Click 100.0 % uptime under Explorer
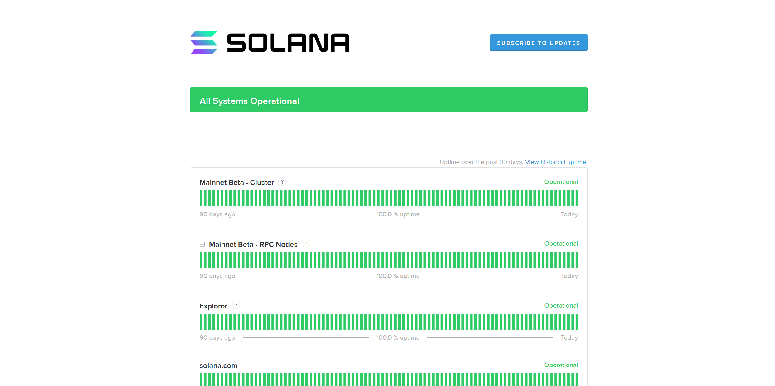Viewport: 775px width, 386px height. [398, 337]
